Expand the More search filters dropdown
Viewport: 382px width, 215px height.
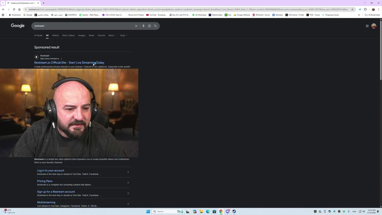click(x=112, y=35)
